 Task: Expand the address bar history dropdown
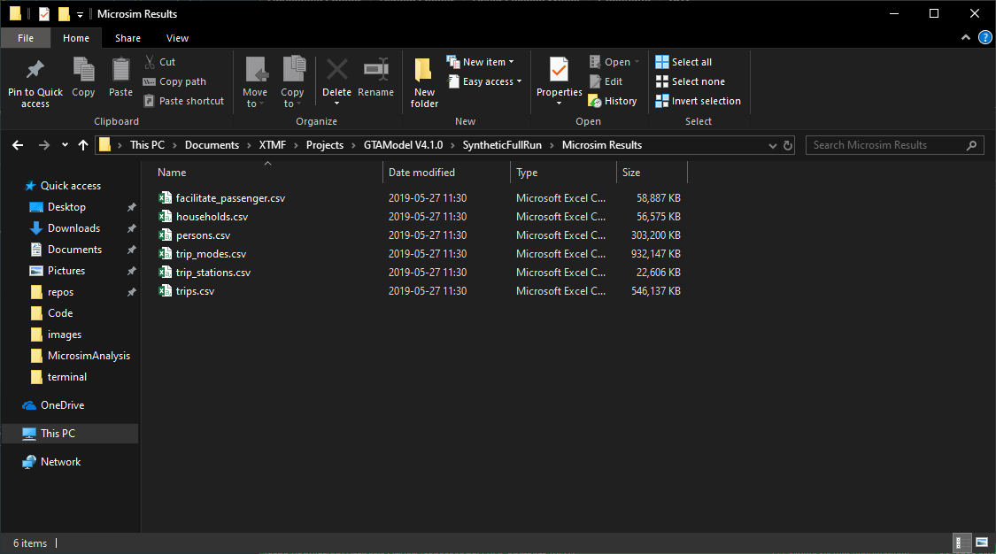[772, 145]
